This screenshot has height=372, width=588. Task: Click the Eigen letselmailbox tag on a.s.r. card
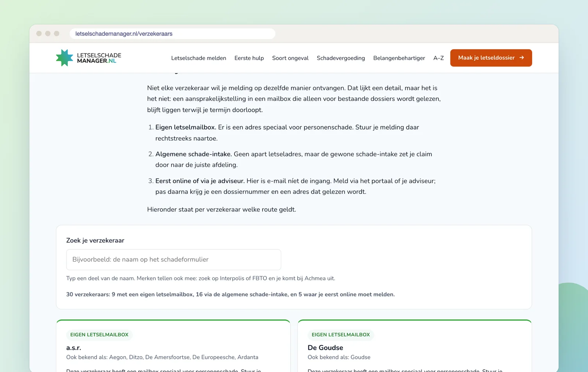pyautogui.click(x=99, y=335)
